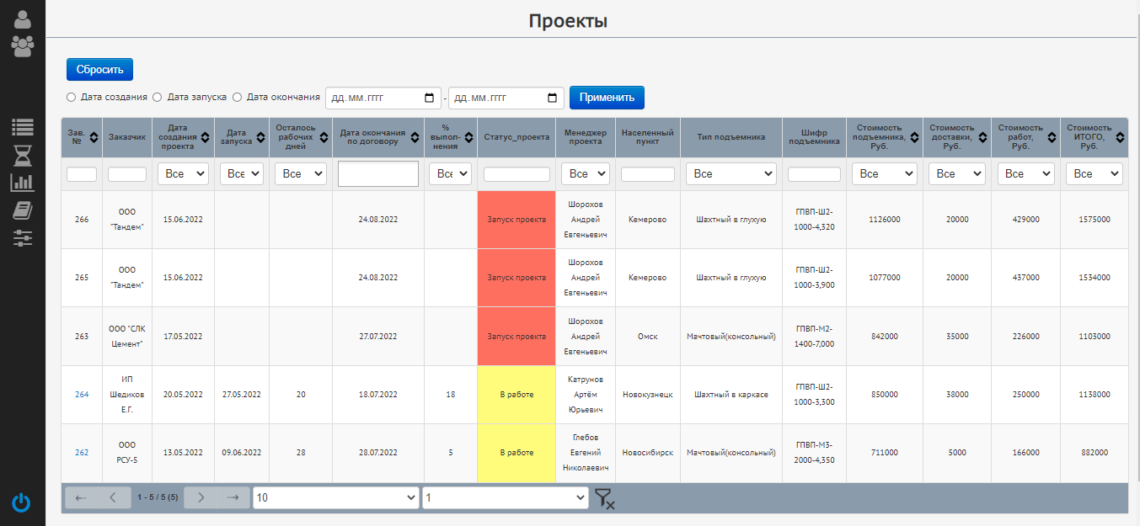Go to previous page chevron
The image size is (1140, 526).
pyautogui.click(x=114, y=497)
